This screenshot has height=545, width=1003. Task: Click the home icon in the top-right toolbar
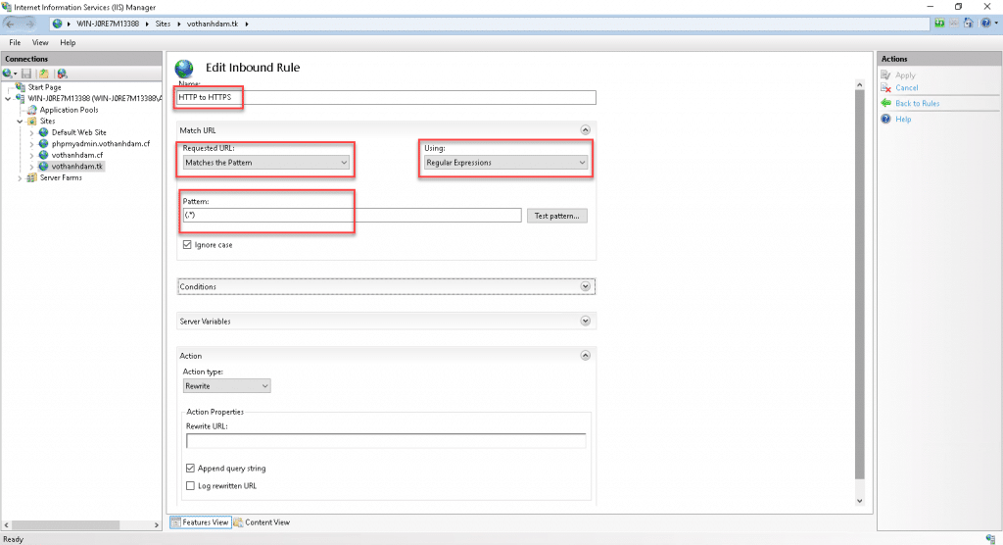[x=969, y=23]
